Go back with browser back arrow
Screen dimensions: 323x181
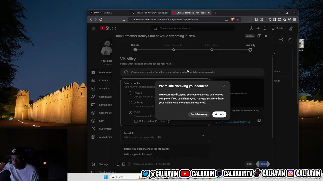pyautogui.click(x=91, y=19)
